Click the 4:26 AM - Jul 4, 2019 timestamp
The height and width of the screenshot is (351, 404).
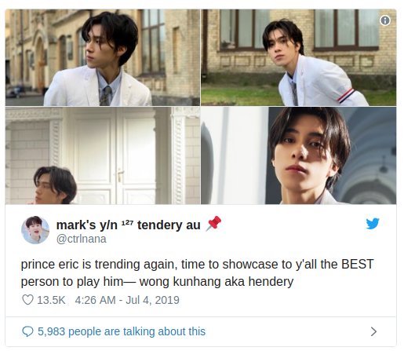(x=127, y=300)
